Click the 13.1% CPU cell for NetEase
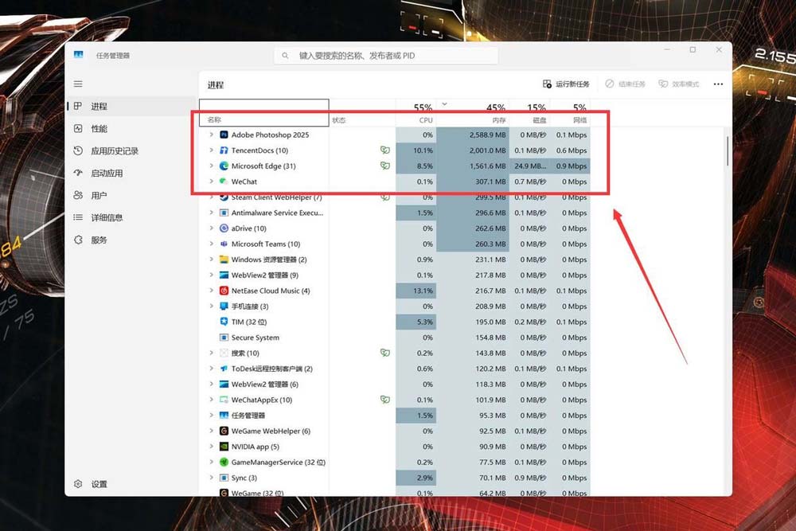The image size is (796, 531). (416, 291)
